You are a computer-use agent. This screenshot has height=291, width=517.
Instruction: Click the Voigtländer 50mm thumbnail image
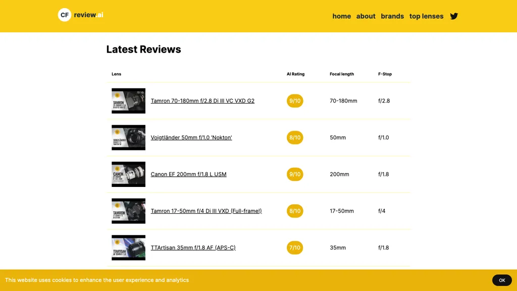(x=128, y=137)
